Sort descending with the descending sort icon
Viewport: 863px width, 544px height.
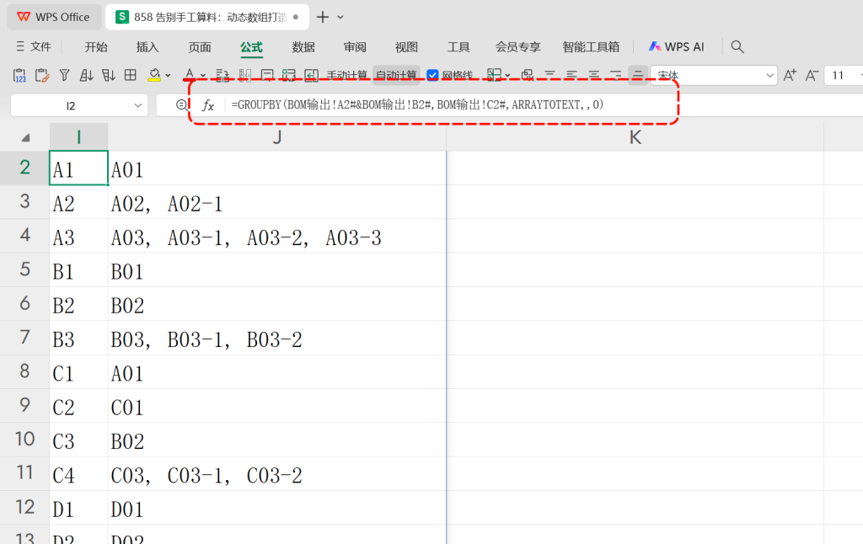click(x=109, y=75)
